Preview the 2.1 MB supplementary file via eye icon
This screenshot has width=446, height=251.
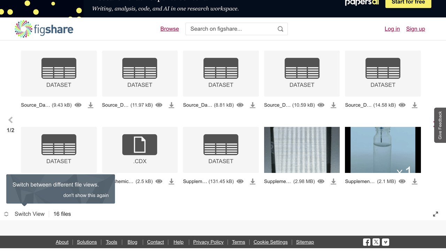pos(402,181)
